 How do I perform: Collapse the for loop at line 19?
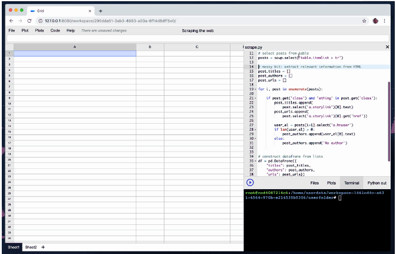[x=255, y=89]
